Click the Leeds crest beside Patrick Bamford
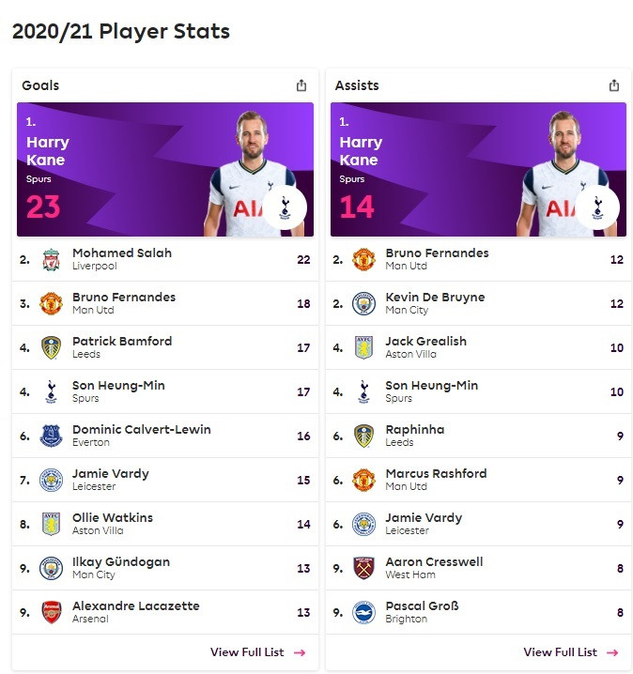Image resolution: width=633 pixels, height=674 pixels. pos(51,347)
